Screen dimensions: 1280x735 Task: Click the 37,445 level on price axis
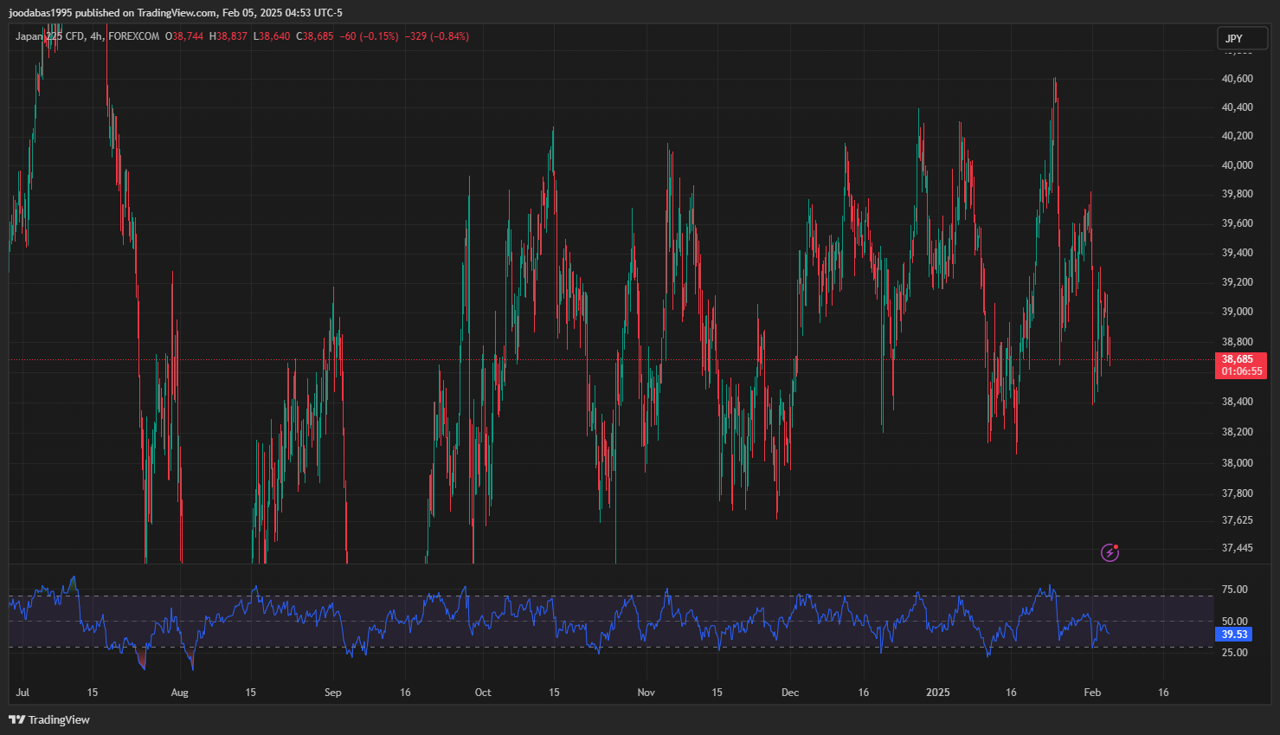click(1237, 548)
